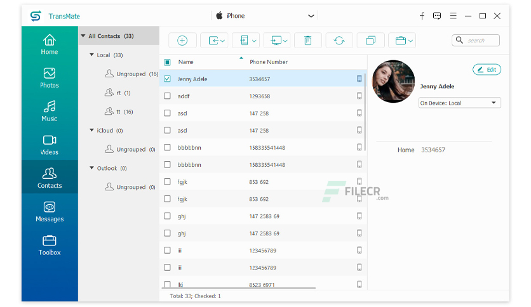Click the export to PC monitor icon
531x307 pixels.
tap(276, 41)
